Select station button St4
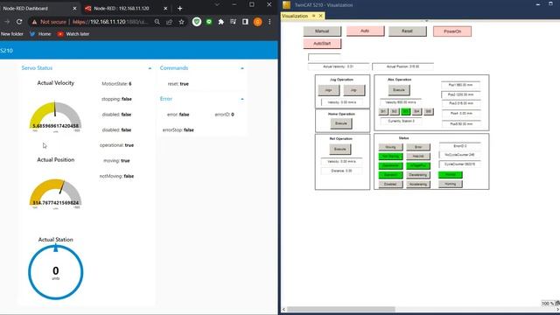The height and width of the screenshot is (315, 560). coord(416,112)
